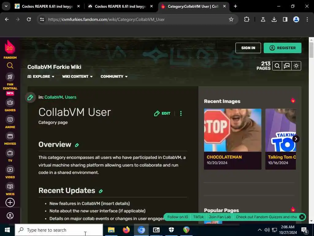The width and height of the screenshot is (314, 236).
Task: Click the TikTok banner link
Action: [198, 217]
